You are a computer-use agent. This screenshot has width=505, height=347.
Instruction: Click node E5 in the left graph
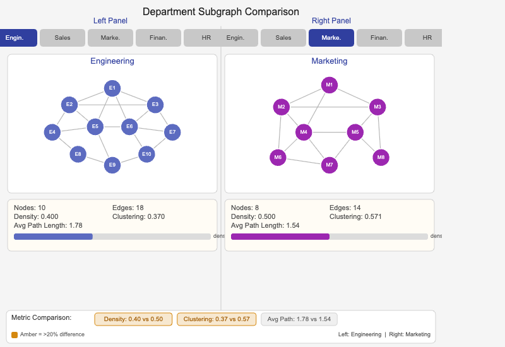[95, 127]
